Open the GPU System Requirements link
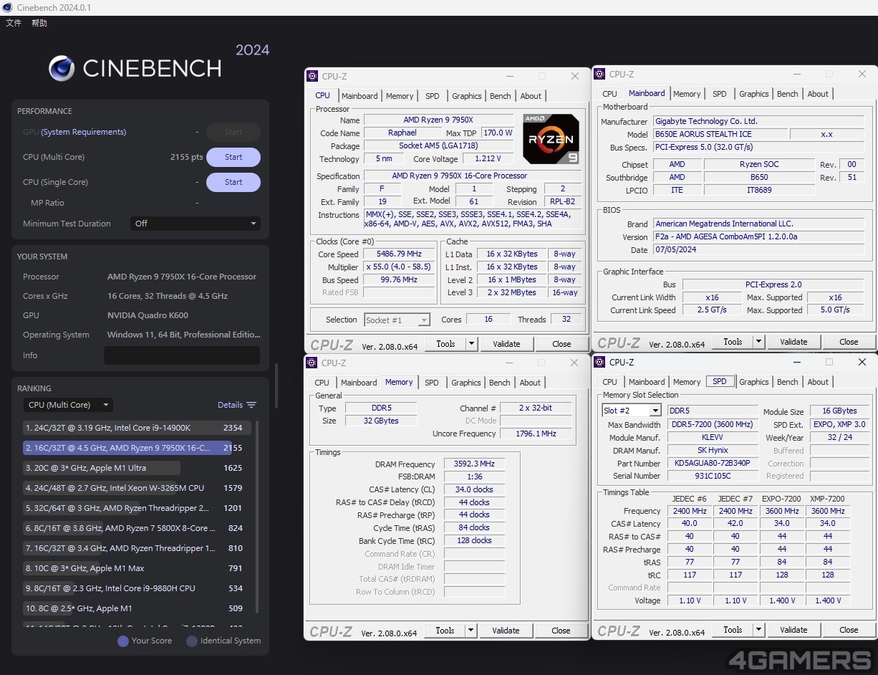The width and height of the screenshot is (878, 675). (x=83, y=132)
